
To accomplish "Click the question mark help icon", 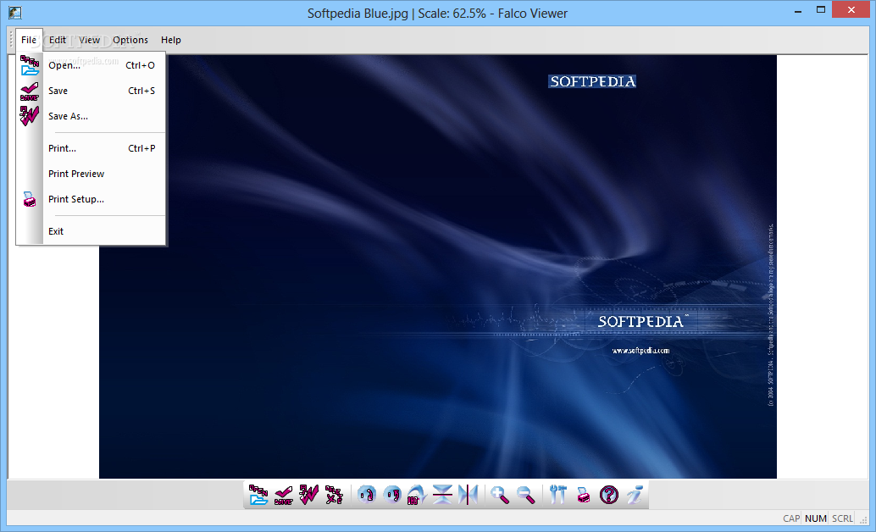I will (x=609, y=495).
